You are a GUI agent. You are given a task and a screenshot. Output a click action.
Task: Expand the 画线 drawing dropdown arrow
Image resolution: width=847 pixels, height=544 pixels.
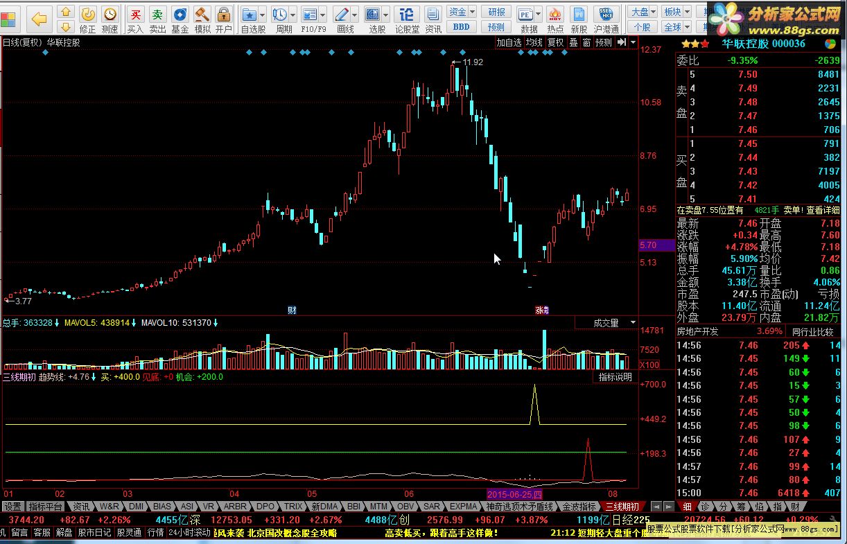(355, 14)
